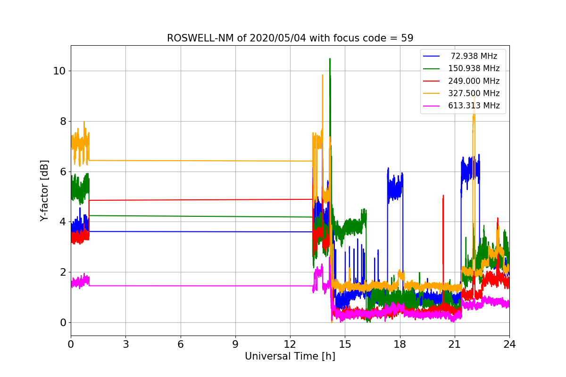Click the red line swatch in legend

click(x=432, y=81)
